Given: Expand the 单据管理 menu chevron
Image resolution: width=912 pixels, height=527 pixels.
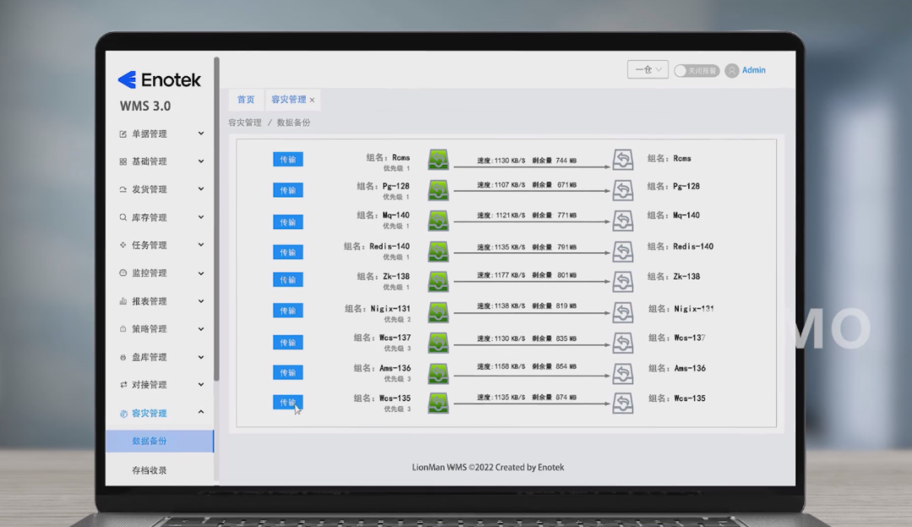Looking at the screenshot, I should pos(201,133).
